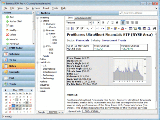
Task: Apply superscript formatting
Action: coord(92,28)
